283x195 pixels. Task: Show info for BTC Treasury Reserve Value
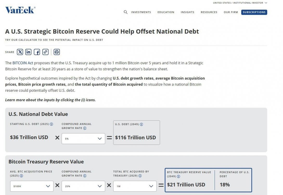178,177
